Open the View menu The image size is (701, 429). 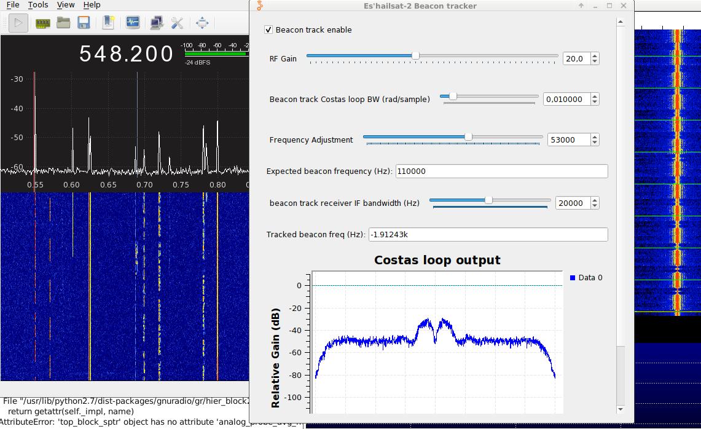pos(66,5)
